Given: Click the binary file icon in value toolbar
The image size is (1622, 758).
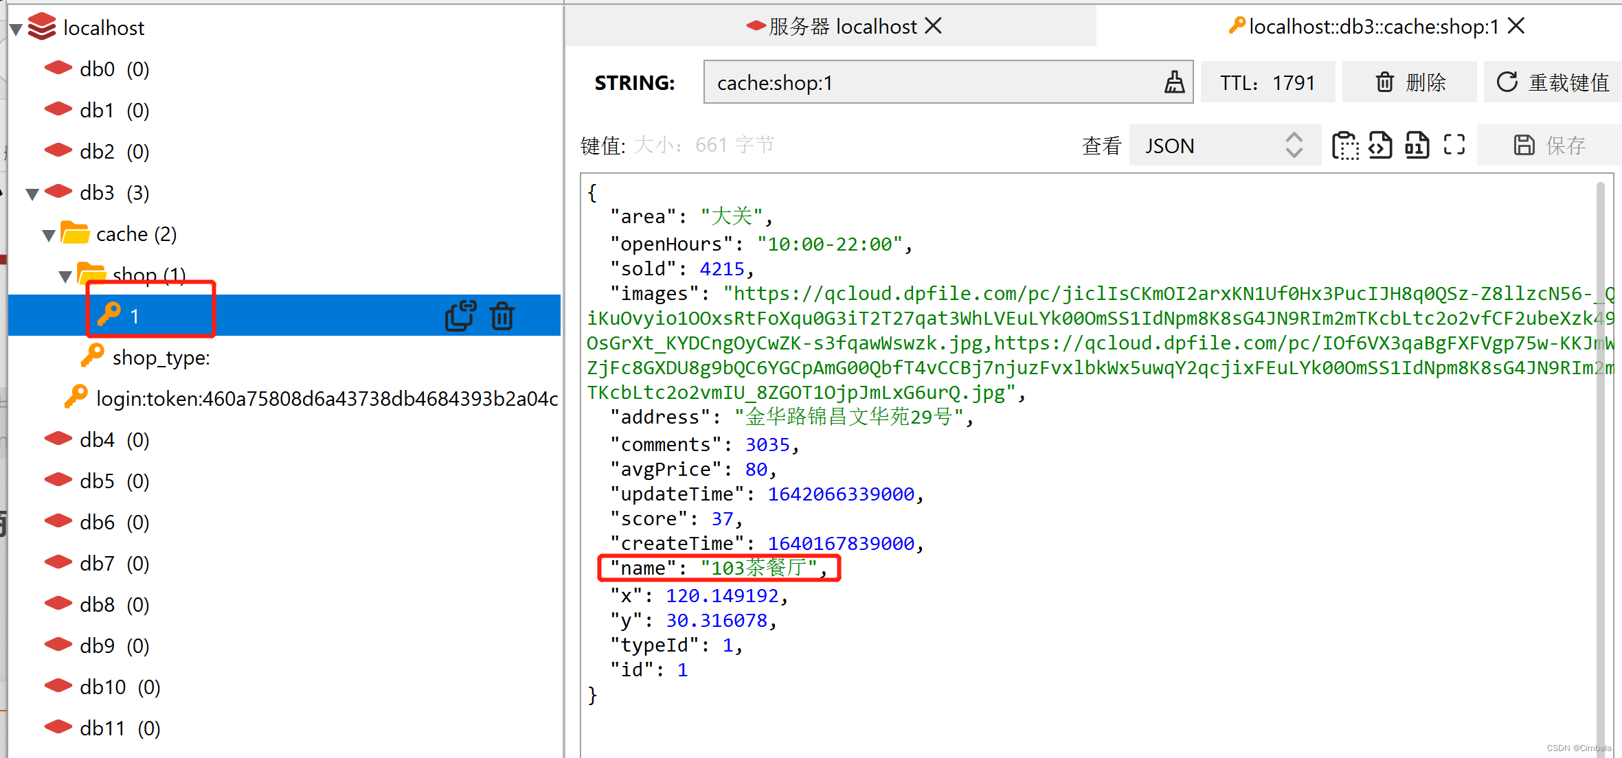Looking at the screenshot, I should pyautogui.click(x=1417, y=146).
